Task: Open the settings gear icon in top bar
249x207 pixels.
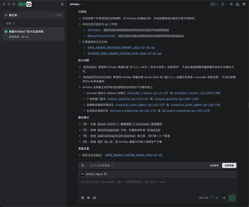Action: 231,4
